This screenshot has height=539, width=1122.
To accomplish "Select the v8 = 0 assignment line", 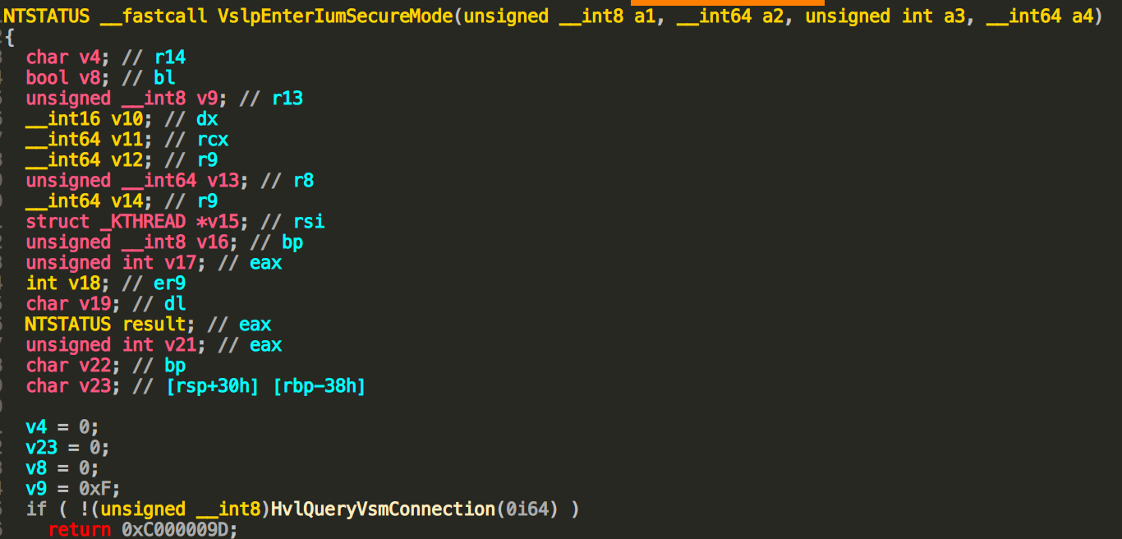I will click(x=62, y=468).
